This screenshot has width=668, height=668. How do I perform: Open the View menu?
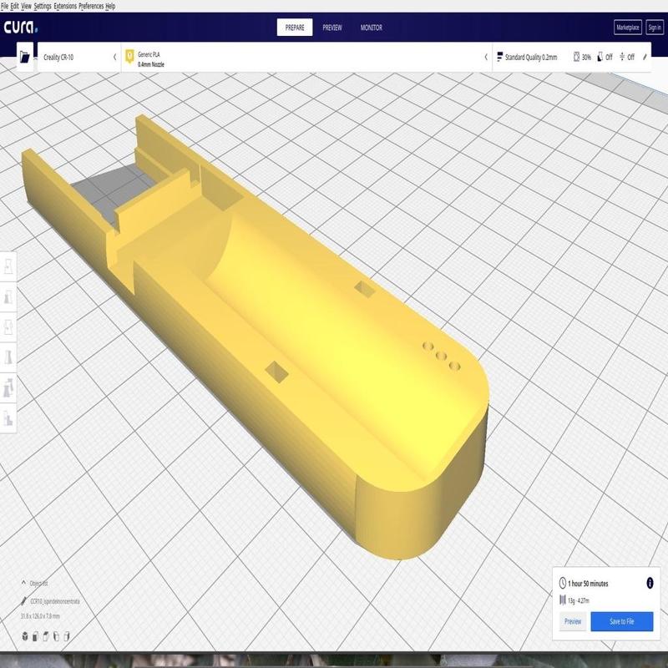(x=26, y=6)
